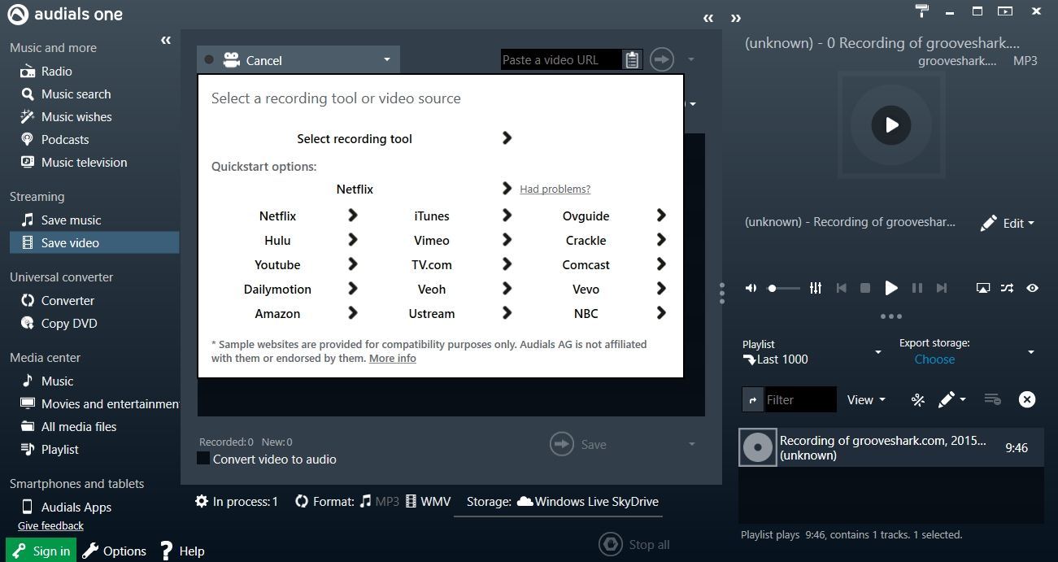
Task: Open the Edit dropdown in player
Action: (1008, 223)
